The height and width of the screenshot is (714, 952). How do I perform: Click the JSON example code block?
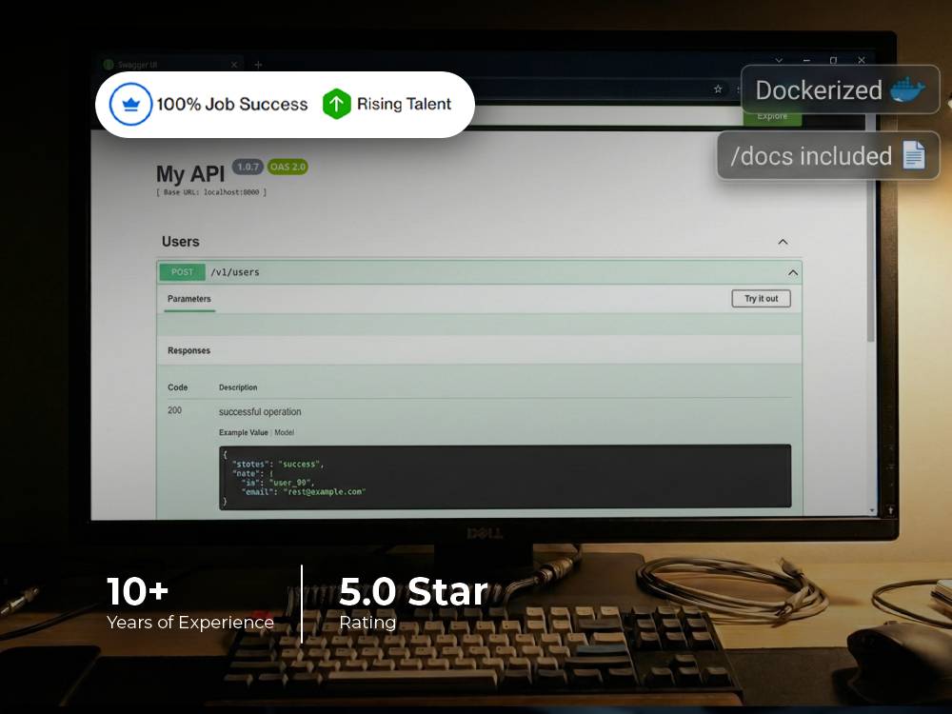click(x=505, y=477)
